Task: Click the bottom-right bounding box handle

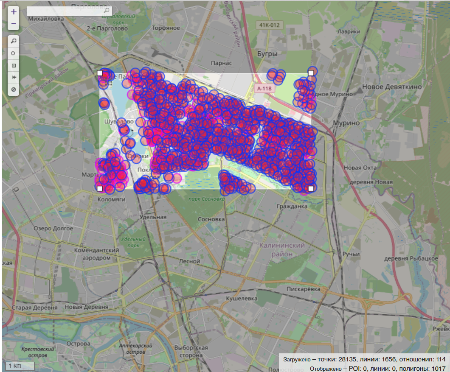Action: pos(311,188)
